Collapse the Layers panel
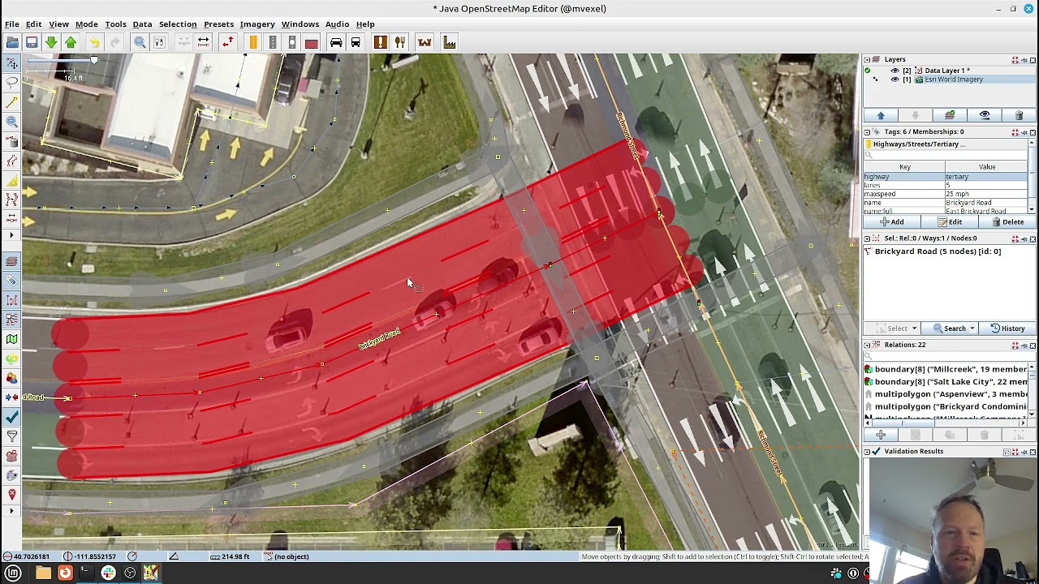 coord(867,59)
